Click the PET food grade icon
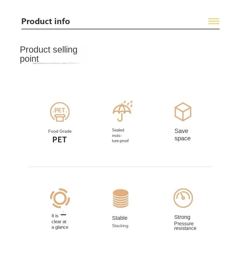241x262 pixels. (x=60, y=112)
